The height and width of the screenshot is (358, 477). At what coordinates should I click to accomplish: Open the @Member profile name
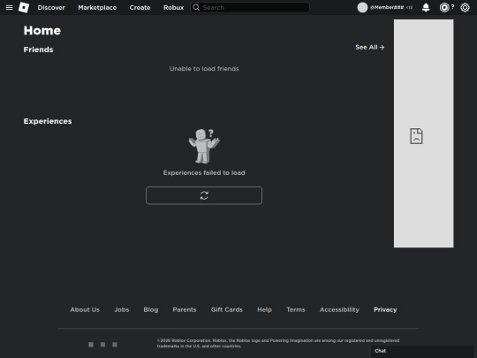tap(387, 7)
